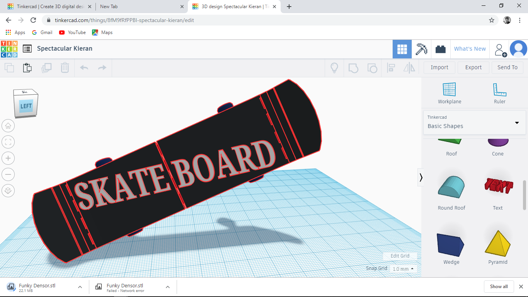
Task: Redo the last action
Action: click(102, 68)
